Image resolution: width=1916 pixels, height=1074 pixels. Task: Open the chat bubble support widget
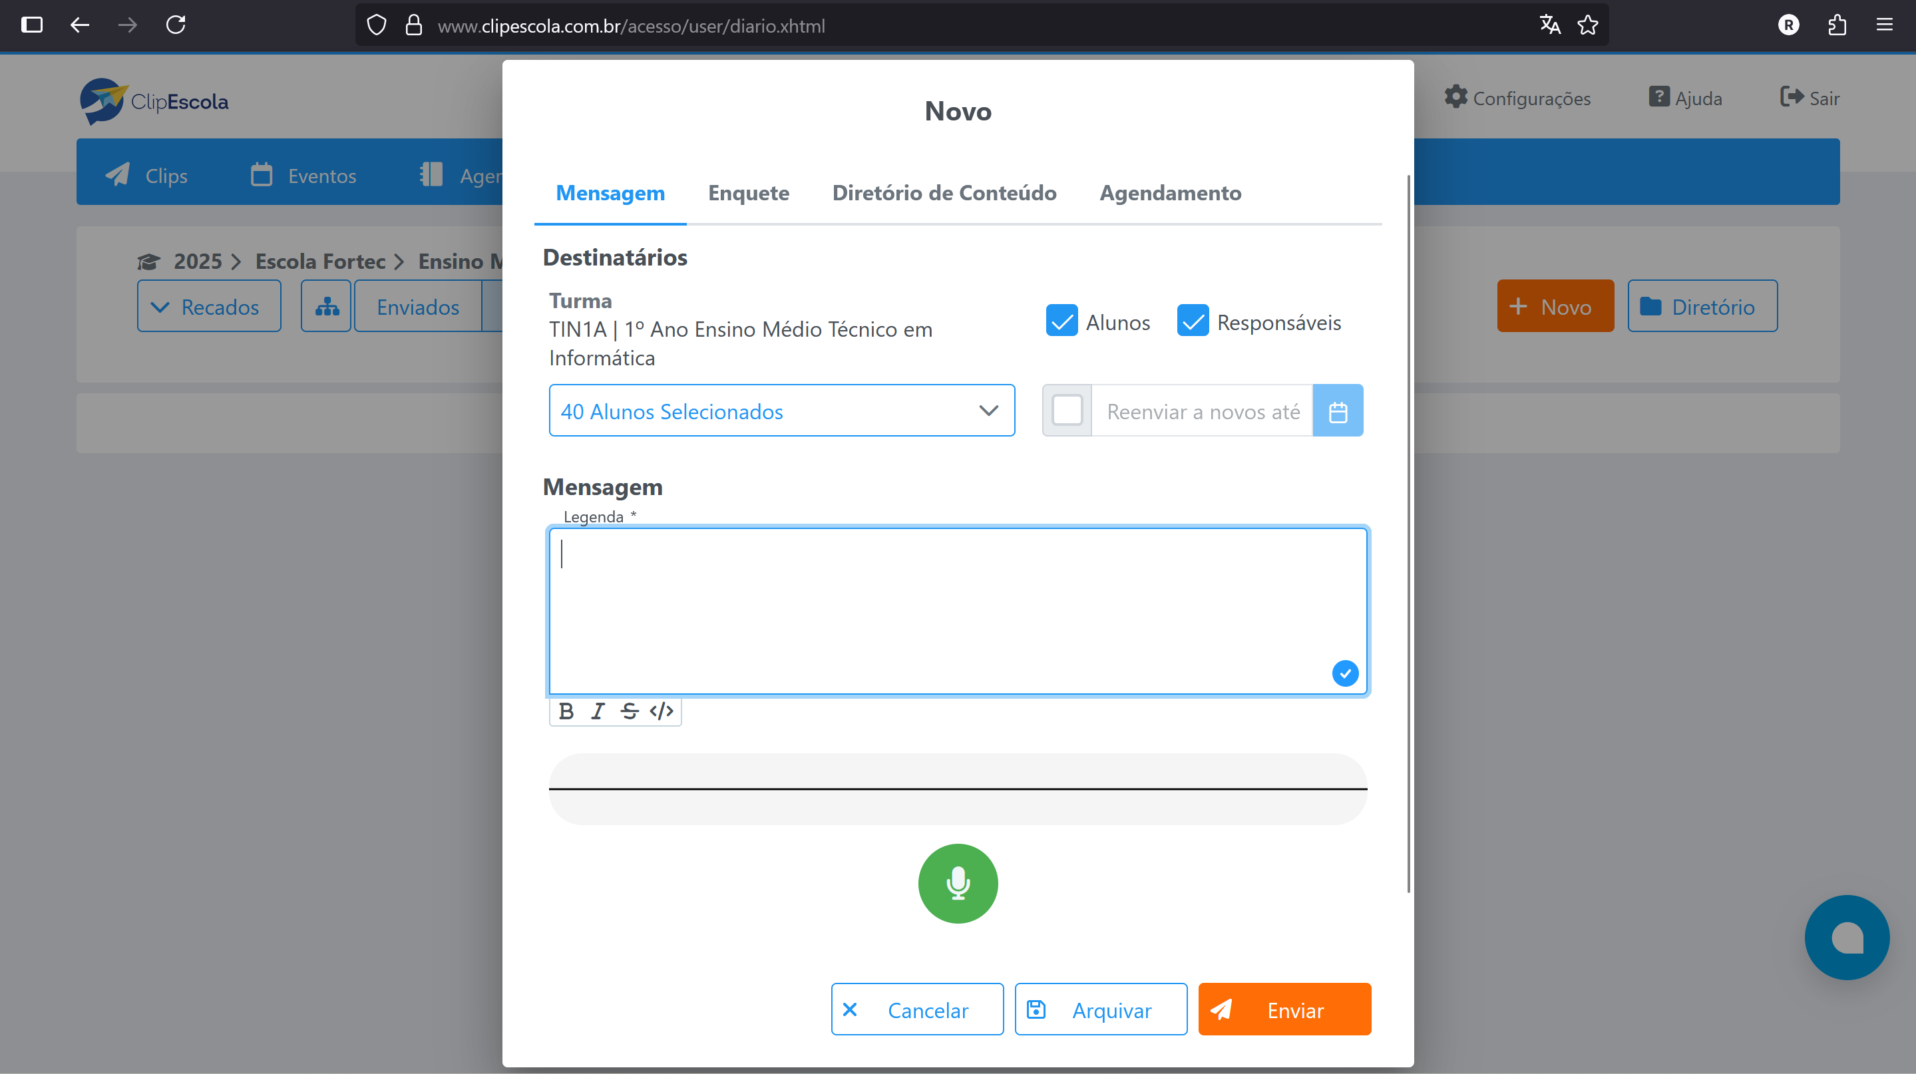[x=1846, y=937]
